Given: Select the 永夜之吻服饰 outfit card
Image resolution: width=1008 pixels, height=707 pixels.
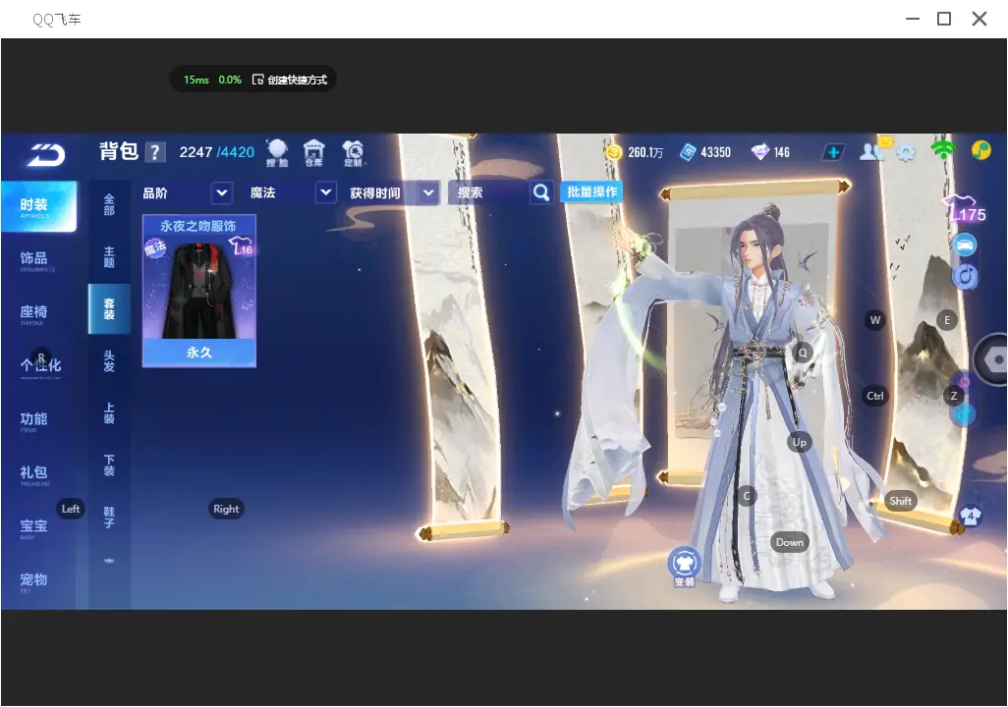Looking at the screenshot, I should tap(199, 292).
